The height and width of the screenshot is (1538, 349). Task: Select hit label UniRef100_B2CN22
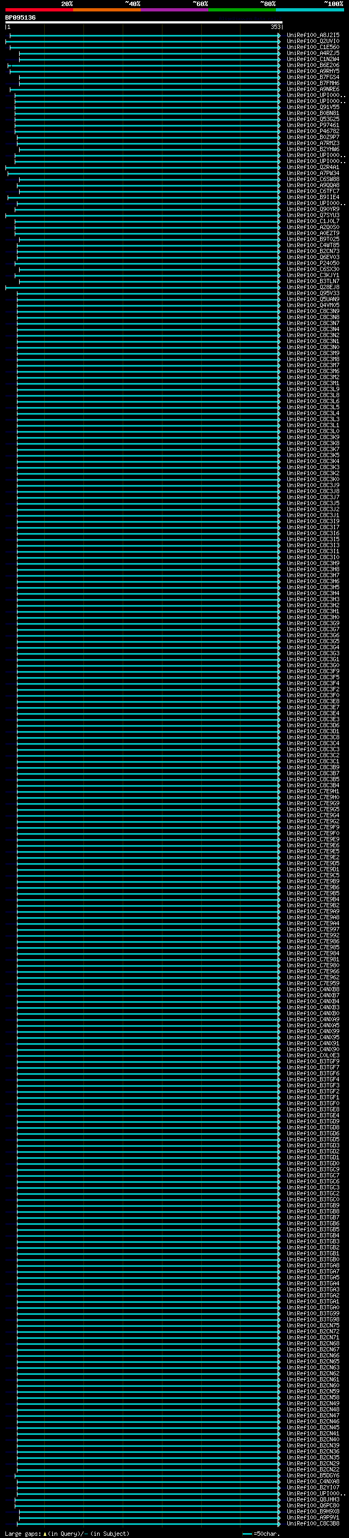tap(313, 1469)
